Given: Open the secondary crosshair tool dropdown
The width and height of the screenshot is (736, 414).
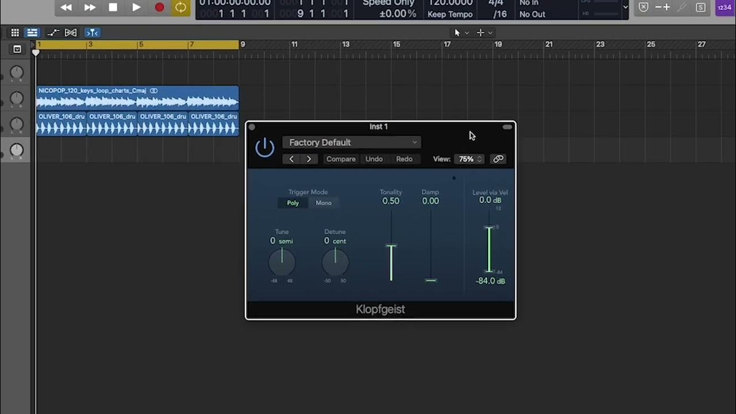Looking at the screenshot, I should pyautogui.click(x=484, y=33).
